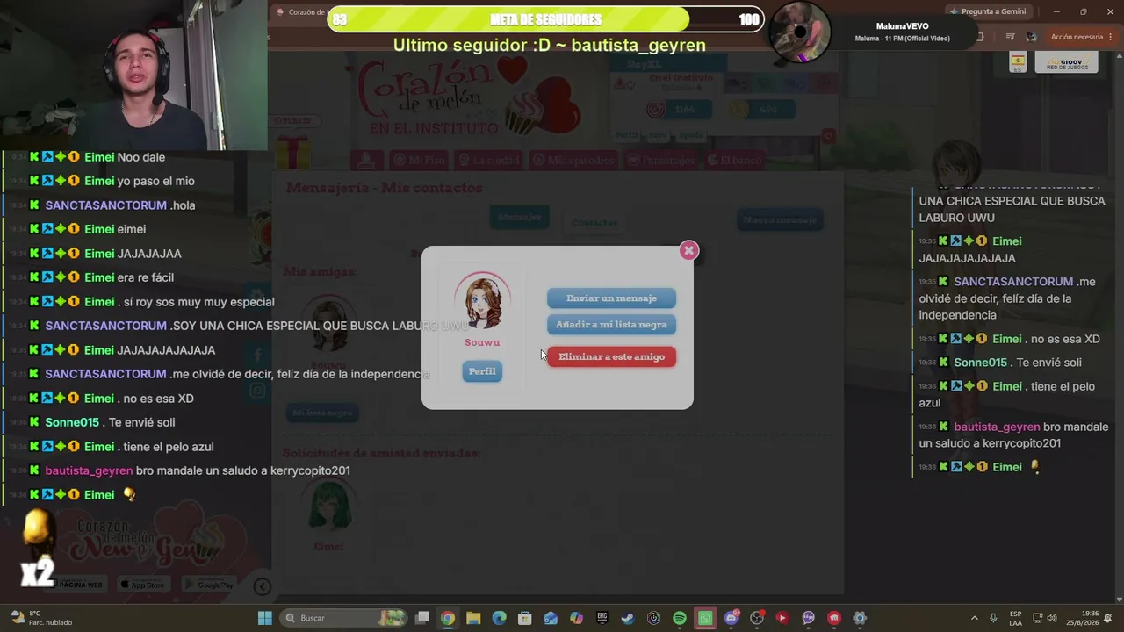
Task: Open Task View on the taskbar
Action: tap(422, 618)
